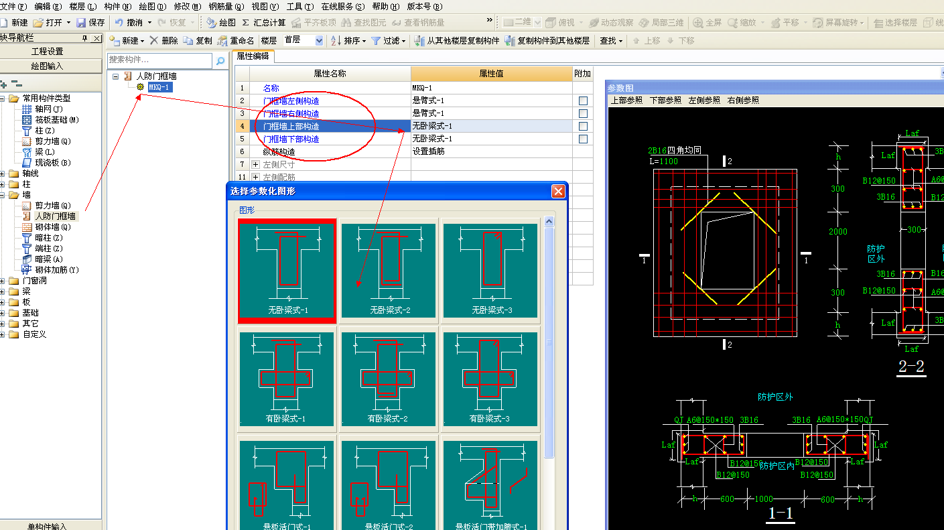Select 砌体墙(Q) in the navigation tree
This screenshot has height=530, width=944.
(x=53, y=226)
